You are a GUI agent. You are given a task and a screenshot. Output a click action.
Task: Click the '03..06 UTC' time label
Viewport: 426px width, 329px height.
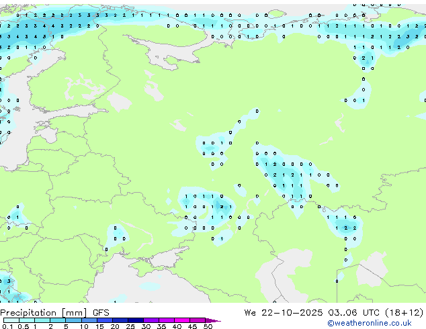coord(353,313)
